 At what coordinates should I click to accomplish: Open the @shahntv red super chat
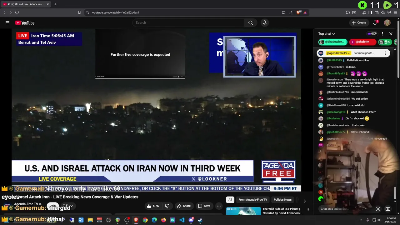point(362,42)
